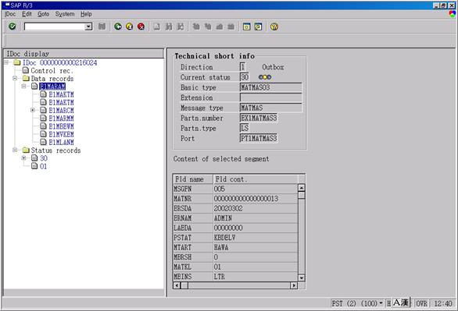Click the green Enter checkmark icon
The height and width of the screenshot is (311, 458).
(x=13, y=27)
